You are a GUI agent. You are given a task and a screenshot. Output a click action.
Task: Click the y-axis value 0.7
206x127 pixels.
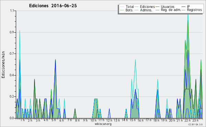click(x=12, y=54)
